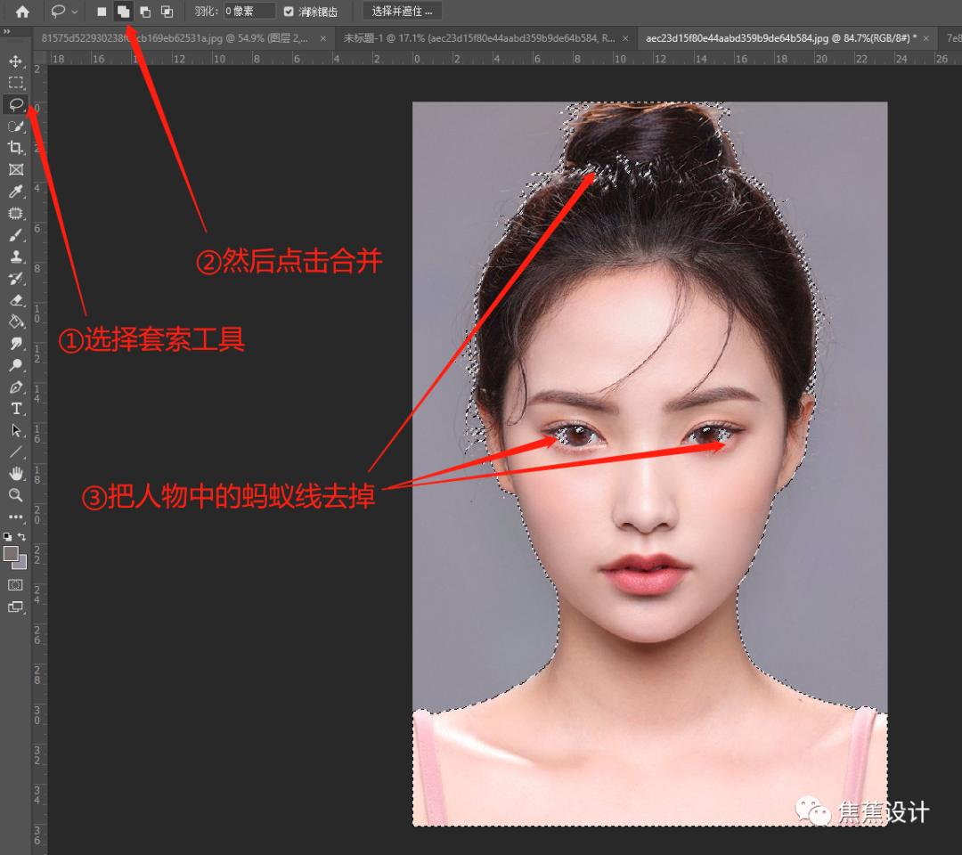962x855 pixels.
Task: Expand the Marquee tool flyout
Action: tap(16, 83)
